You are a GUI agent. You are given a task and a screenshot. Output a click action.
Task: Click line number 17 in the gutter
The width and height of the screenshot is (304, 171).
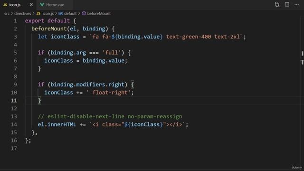pyautogui.click(x=14, y=148)
